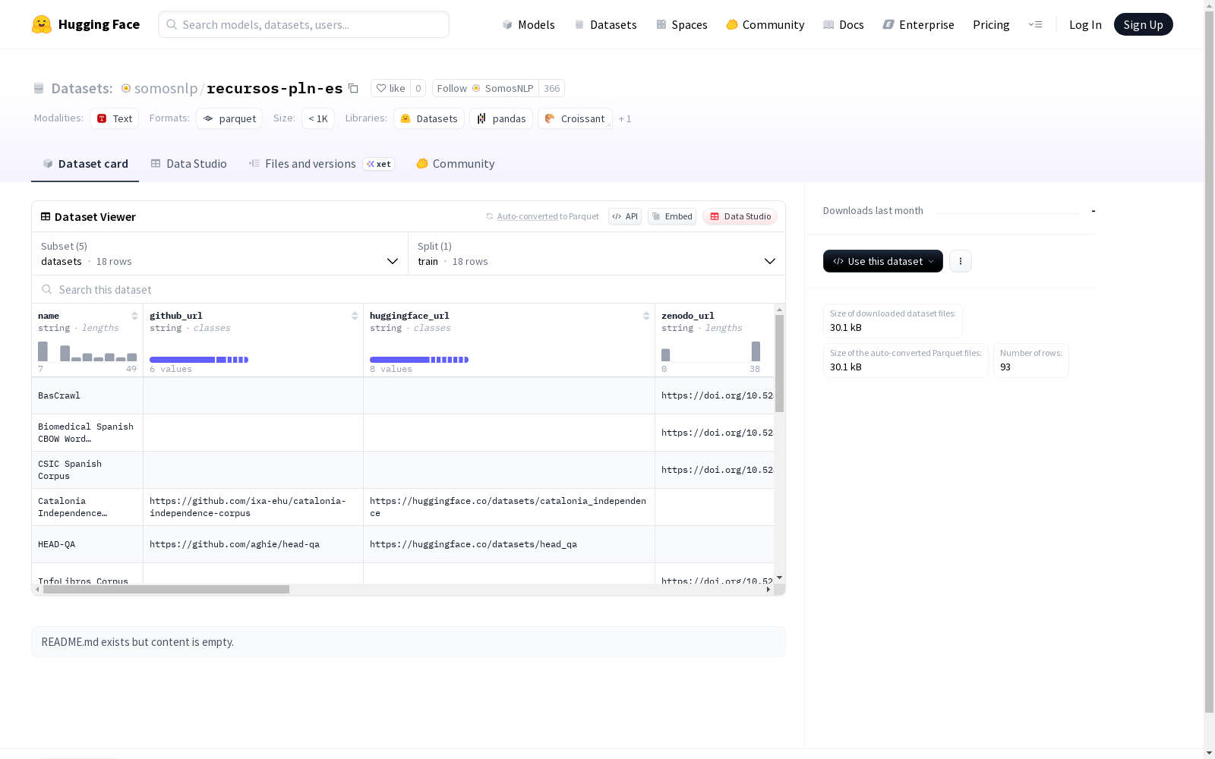Click the Text modality tag

[x=115, y=118]
